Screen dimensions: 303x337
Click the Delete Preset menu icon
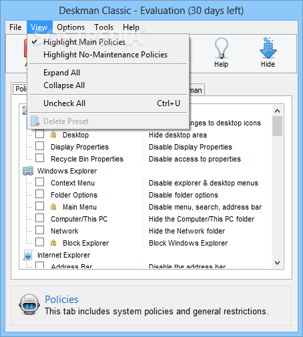pos(35,121)
